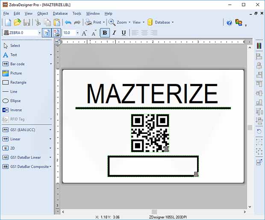
Task: Copy the selected object with Copy icon
Action: 47,22
